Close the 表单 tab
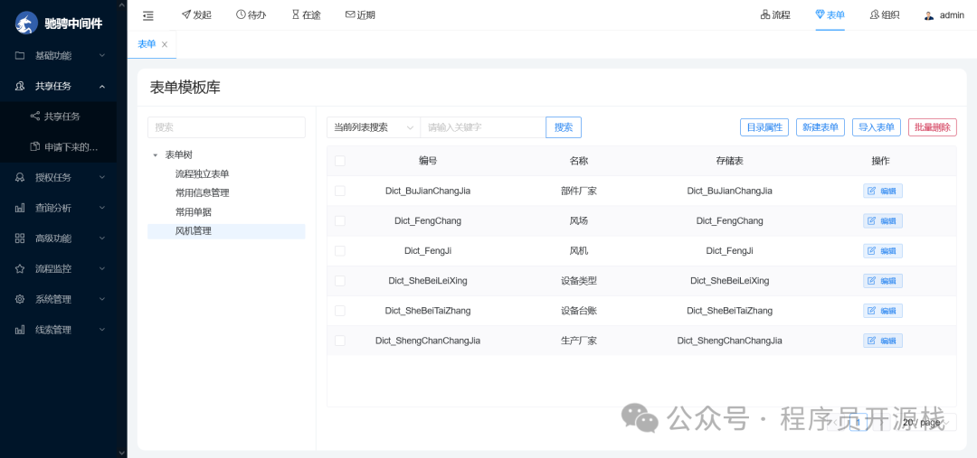The image size is (977, 458). 165,44
